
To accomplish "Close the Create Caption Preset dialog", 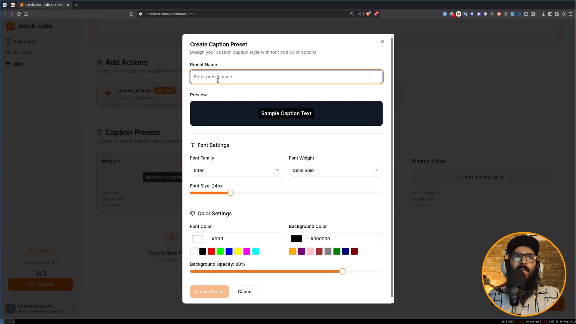I will (x=382, y=41).
